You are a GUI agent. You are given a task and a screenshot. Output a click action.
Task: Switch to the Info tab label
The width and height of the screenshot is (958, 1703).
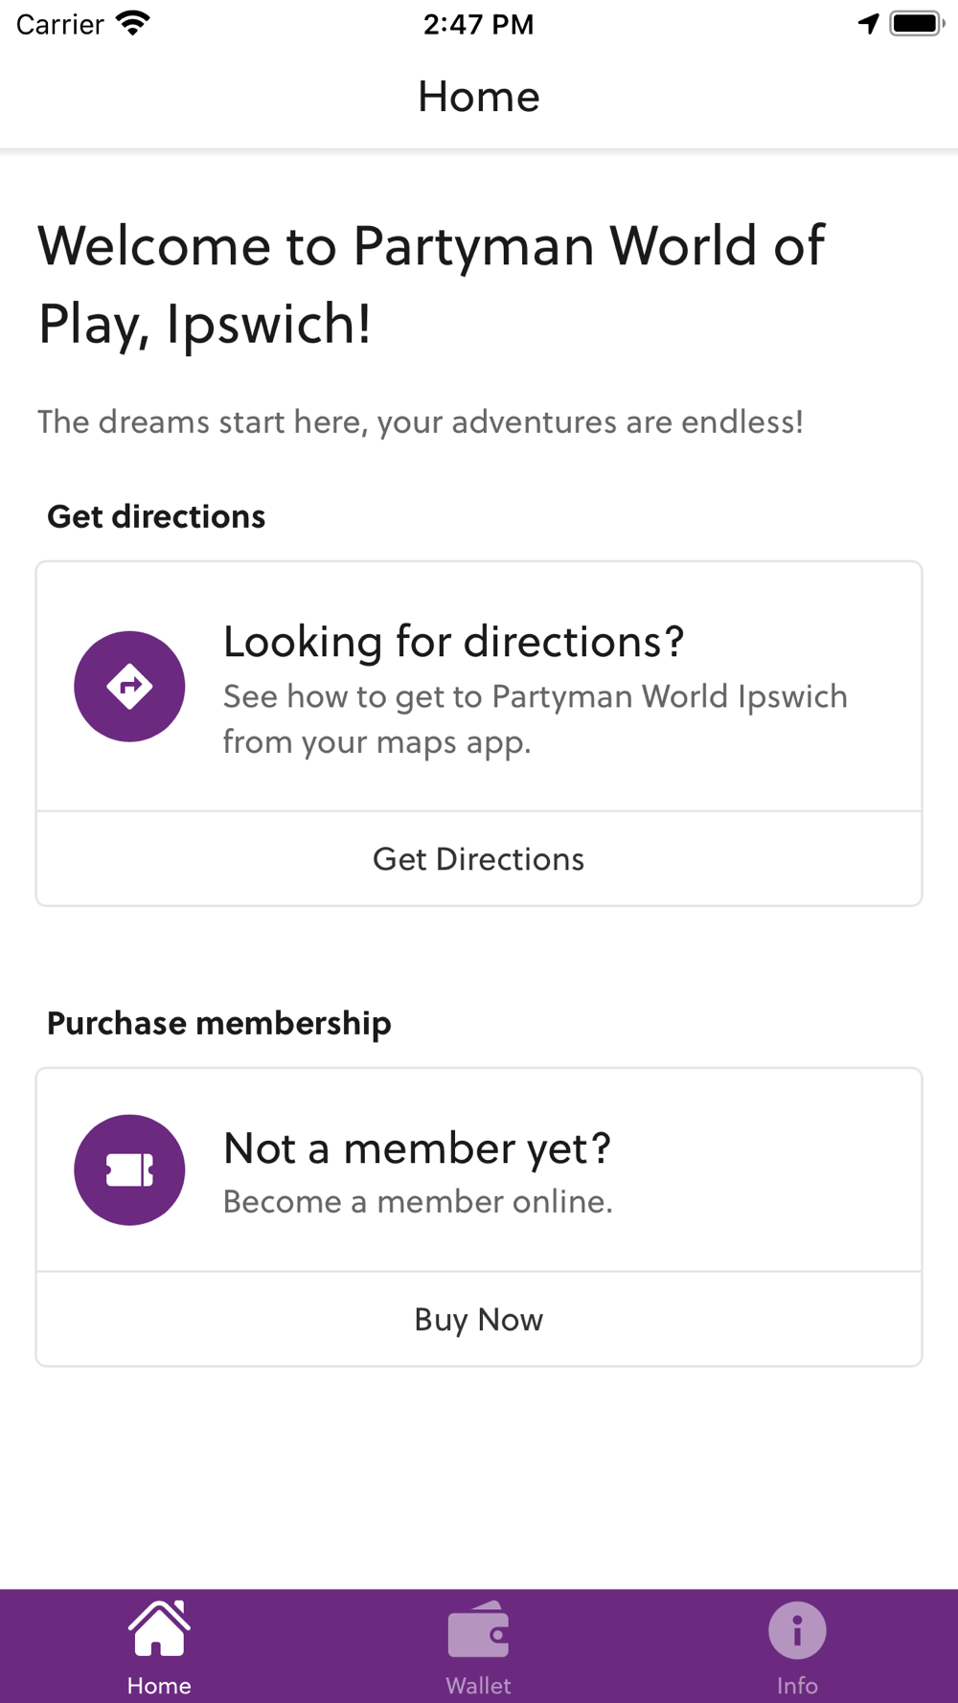pyautogui.click(x=797, y=1685)
